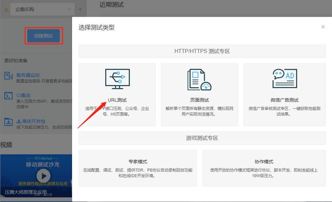
Task: Open the 服务器监控 link
Action: [x=28, y=75]
